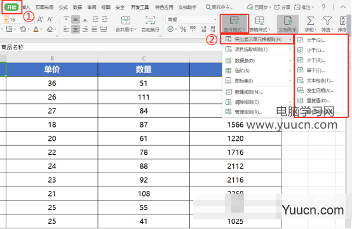The height and width of the screenshot is (229, 352).
Task: Open the 常规 number format combo box
Action: 192,20
